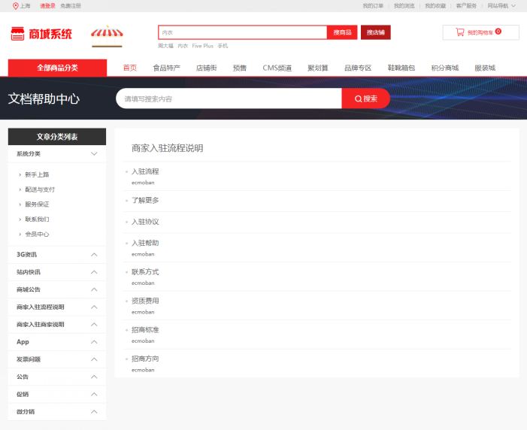
Task: Collapse the 系统分类 category chevron
Action: pyautogui.click(x=94, y=153)
